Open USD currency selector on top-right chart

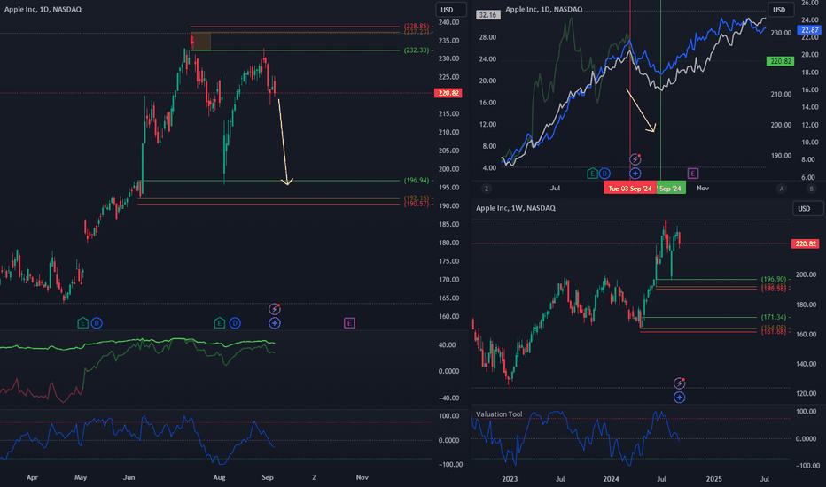pos(783,10)
